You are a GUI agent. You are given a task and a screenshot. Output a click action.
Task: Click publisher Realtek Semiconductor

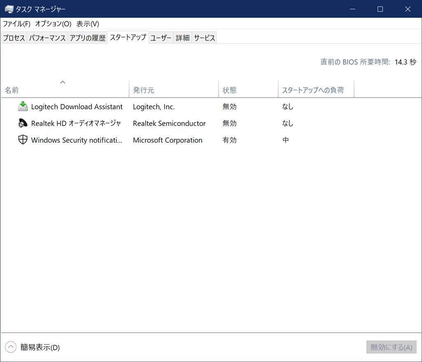(x=169, y=123)
